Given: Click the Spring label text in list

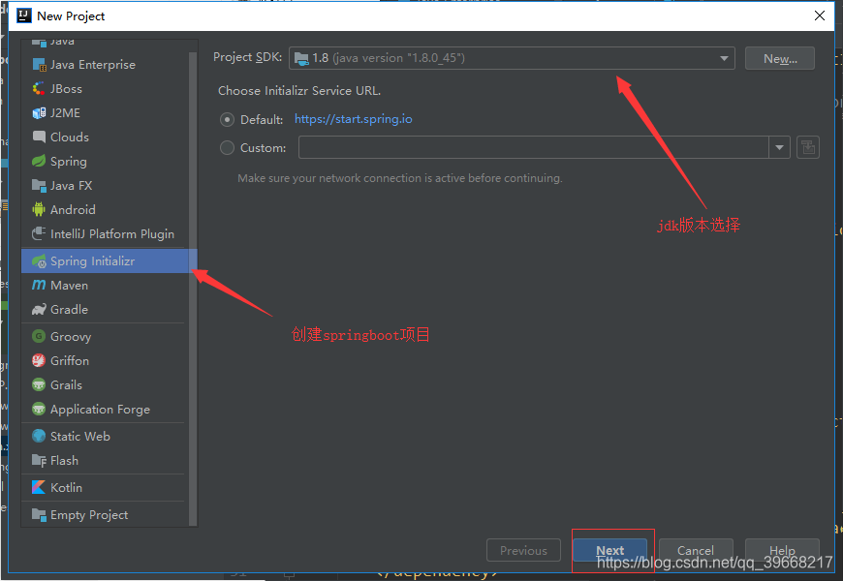Looking at the screenshot, I should pos(68,162).
